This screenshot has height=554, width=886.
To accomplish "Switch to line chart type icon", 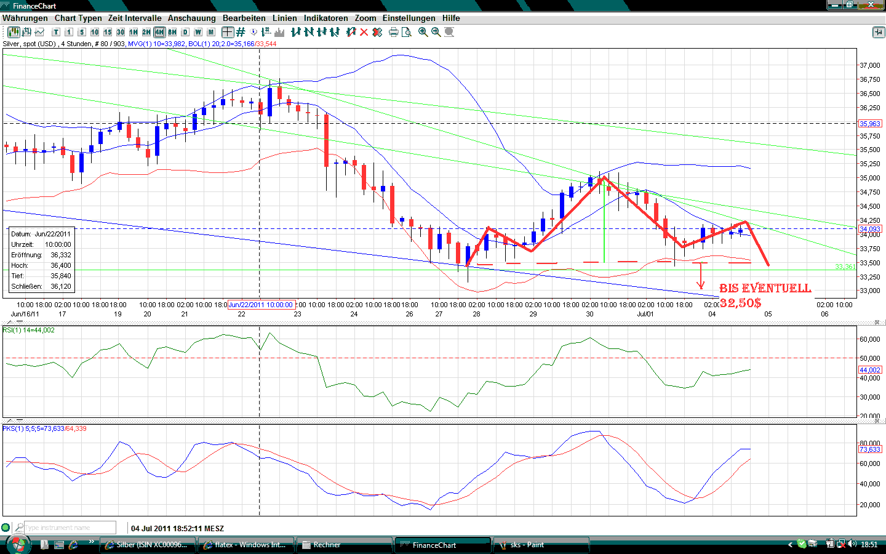I will pos(39,32).
